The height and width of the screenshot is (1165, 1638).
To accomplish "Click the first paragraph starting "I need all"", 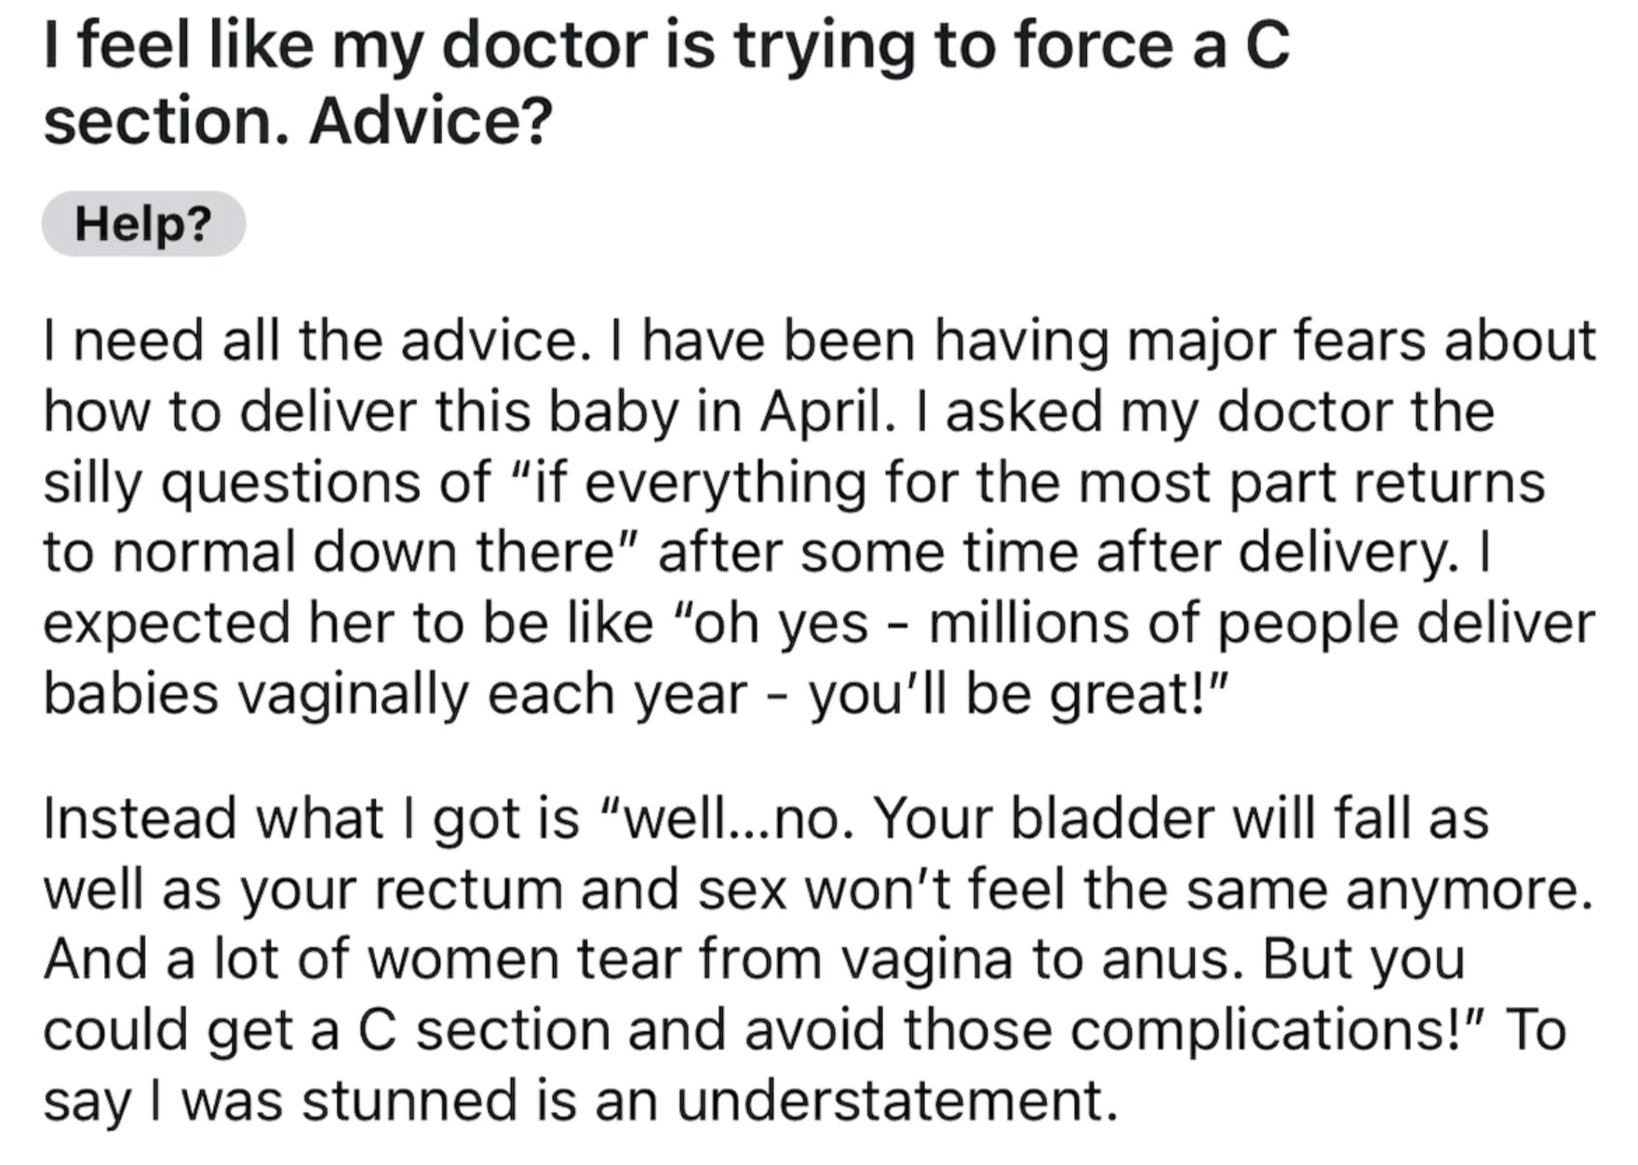I will pyautogui.click(x=819, y=517).
